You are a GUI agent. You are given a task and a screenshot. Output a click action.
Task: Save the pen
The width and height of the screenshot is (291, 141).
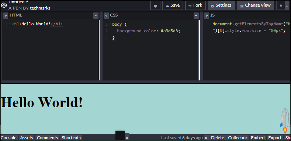pos(173,6)
